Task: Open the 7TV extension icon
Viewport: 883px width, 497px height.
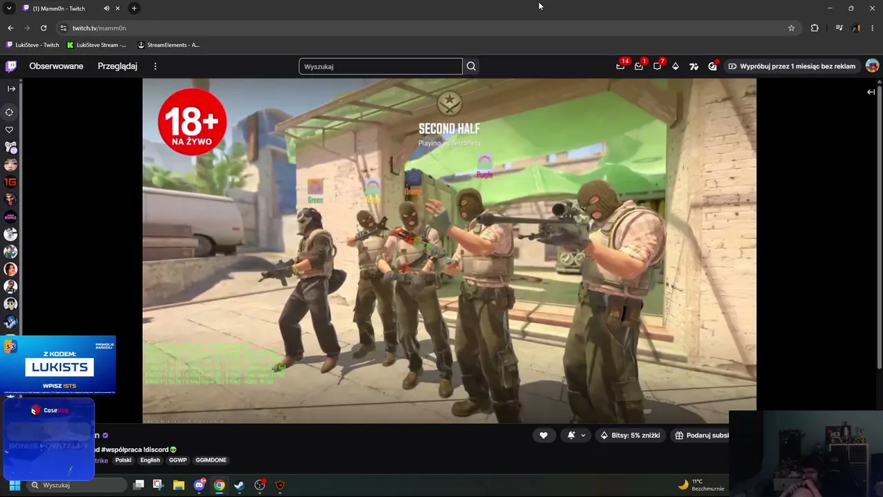Action: click(694, 66)
